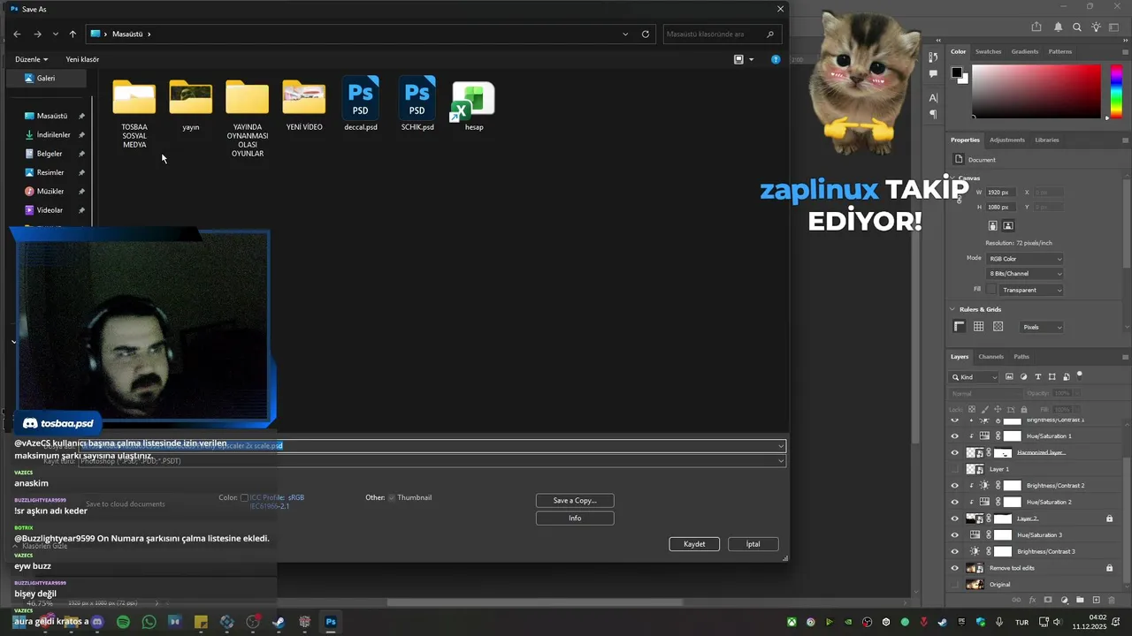
Task: Hide the Brightness/Contrast 2 layer
Action: click(954, 486)
